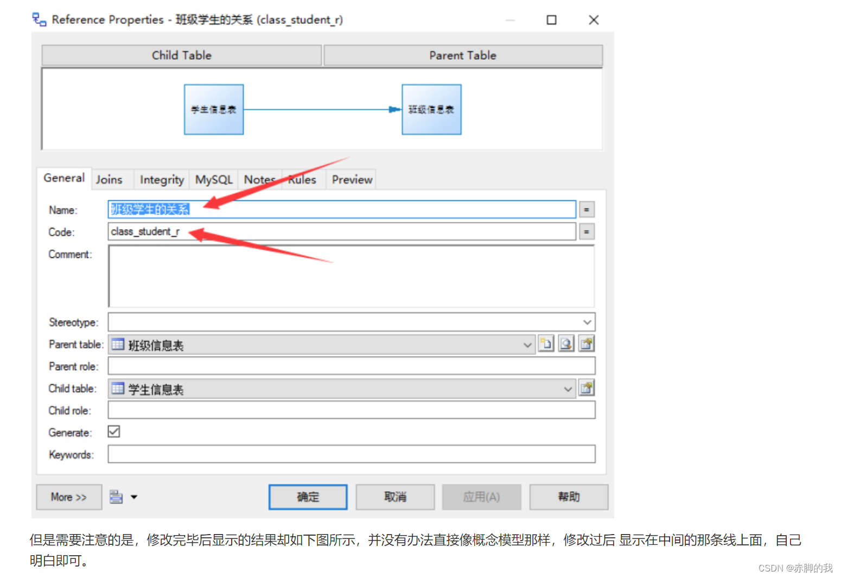
Task: Click into the Name input field
Action: pyautogui.click(x=342, y=209)
